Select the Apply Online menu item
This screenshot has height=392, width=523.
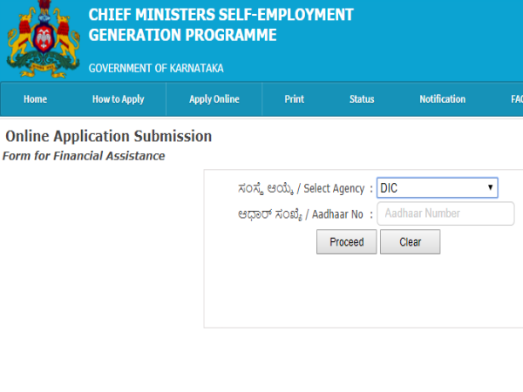(214, 99)
